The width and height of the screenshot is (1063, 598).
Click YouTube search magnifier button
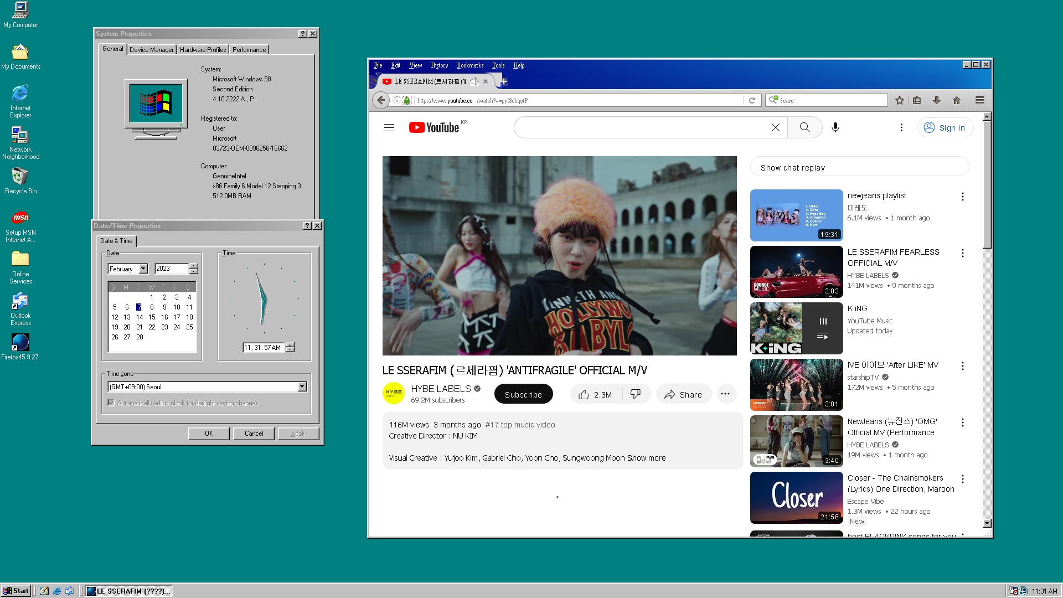click(804, 127)
